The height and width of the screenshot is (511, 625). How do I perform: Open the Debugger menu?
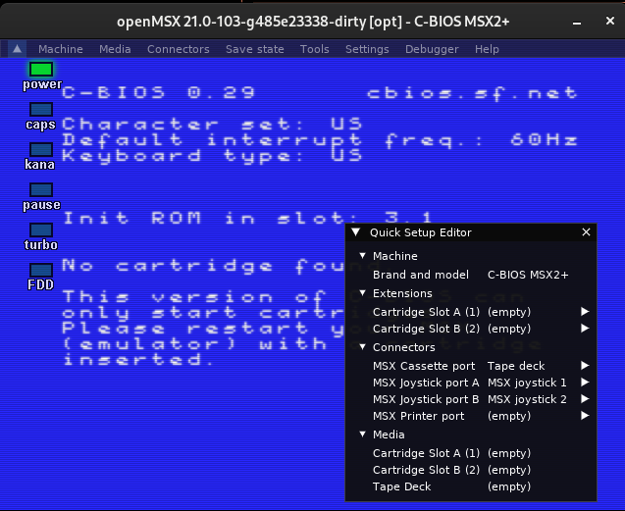pos(432,49)
